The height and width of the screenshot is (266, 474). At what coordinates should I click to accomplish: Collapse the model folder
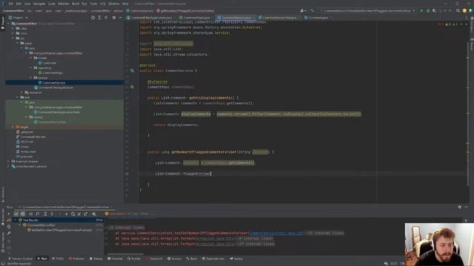(30, 58)
